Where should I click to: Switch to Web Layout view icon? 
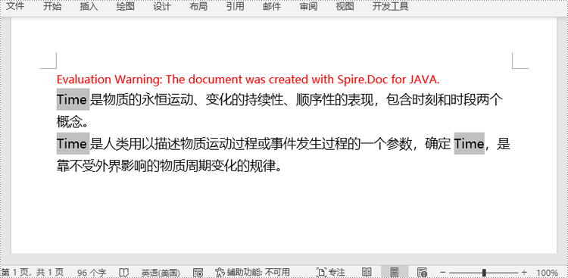tap(422, 272)
